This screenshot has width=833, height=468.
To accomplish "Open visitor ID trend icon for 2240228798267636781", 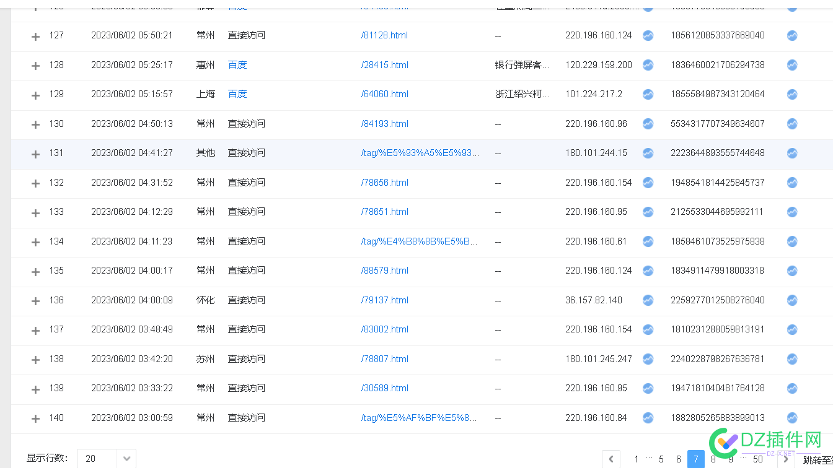I will [x=792, y=359].
